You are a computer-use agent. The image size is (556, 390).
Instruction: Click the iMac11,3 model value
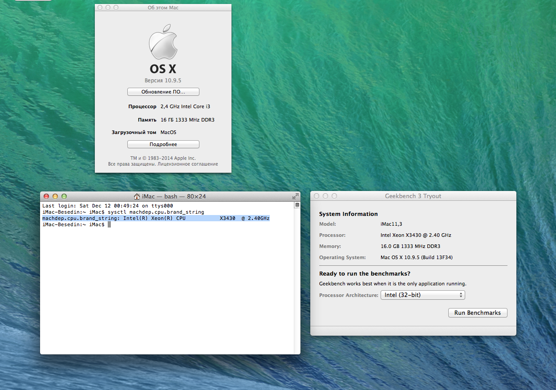(x=390, y=224)
